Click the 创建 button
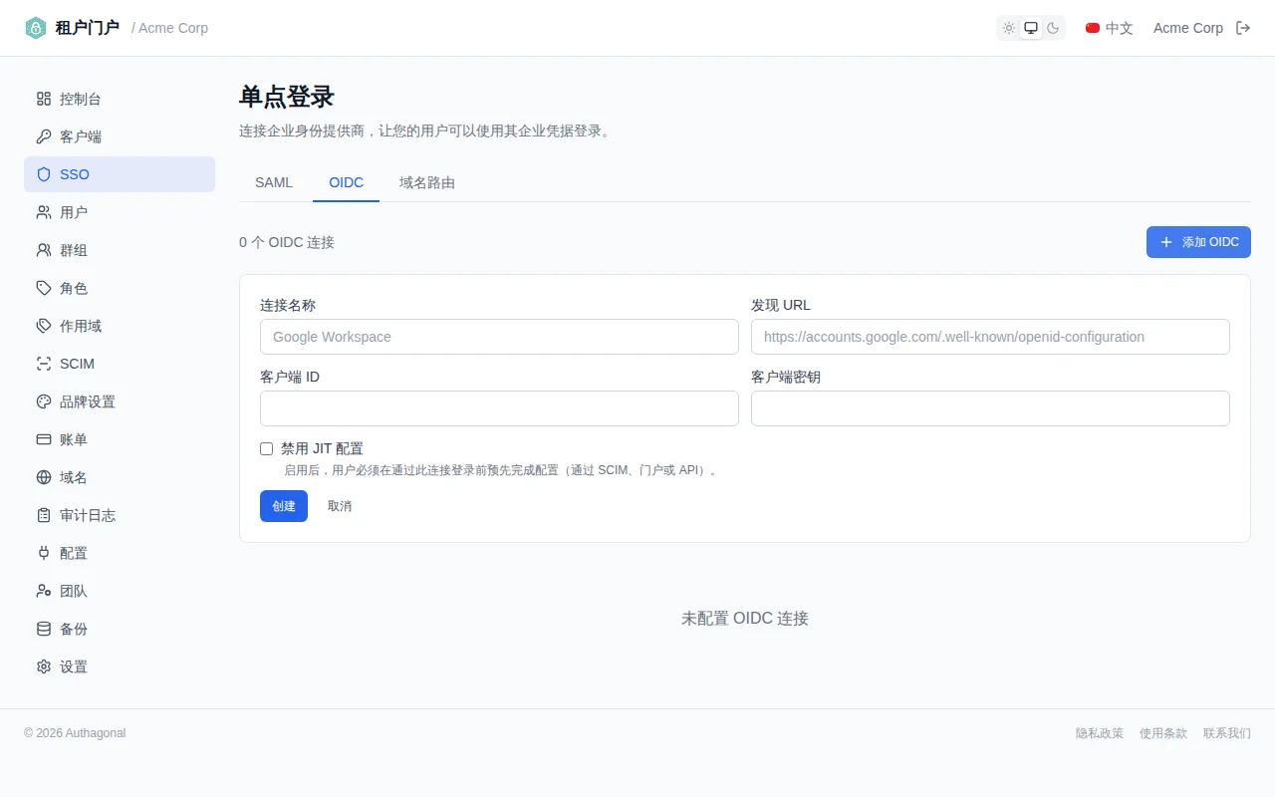1275x797 pixels. click(x=284, y=506)
